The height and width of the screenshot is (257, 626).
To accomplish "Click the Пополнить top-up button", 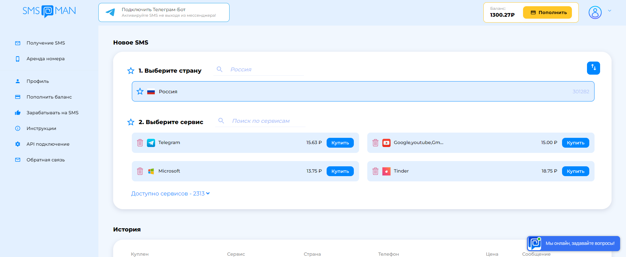I will click(x=547, y=12).
